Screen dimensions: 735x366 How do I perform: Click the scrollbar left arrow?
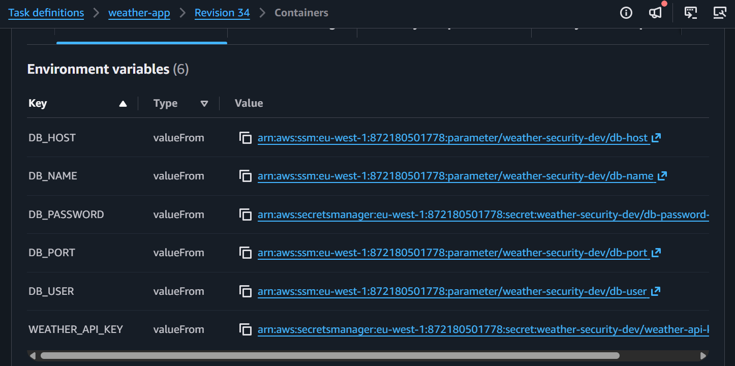click(33, 356)
